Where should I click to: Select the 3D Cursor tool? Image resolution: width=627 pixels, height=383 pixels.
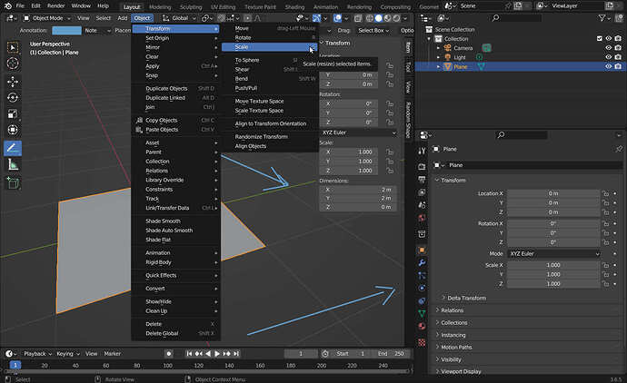click(13, 64)
